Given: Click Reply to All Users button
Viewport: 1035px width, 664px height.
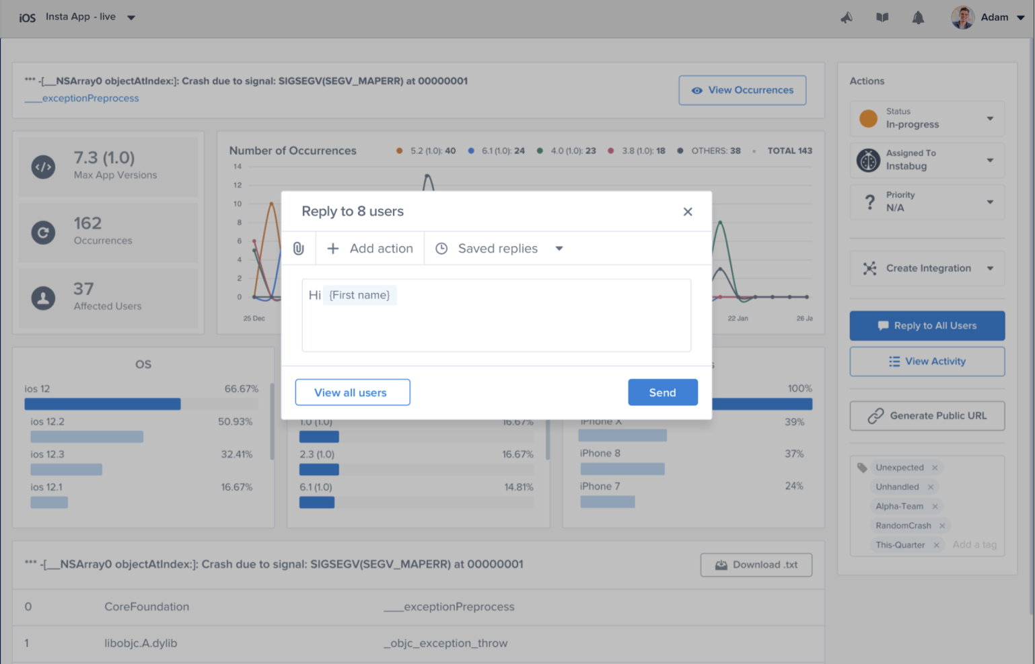Looking at the screenshot, I should pyautogui.click(x=927, y=325).
